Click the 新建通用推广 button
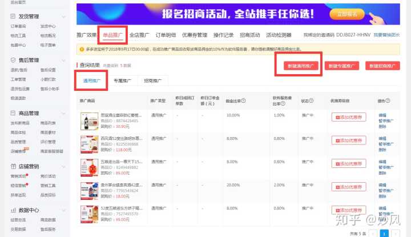 [x=301, y=66]
